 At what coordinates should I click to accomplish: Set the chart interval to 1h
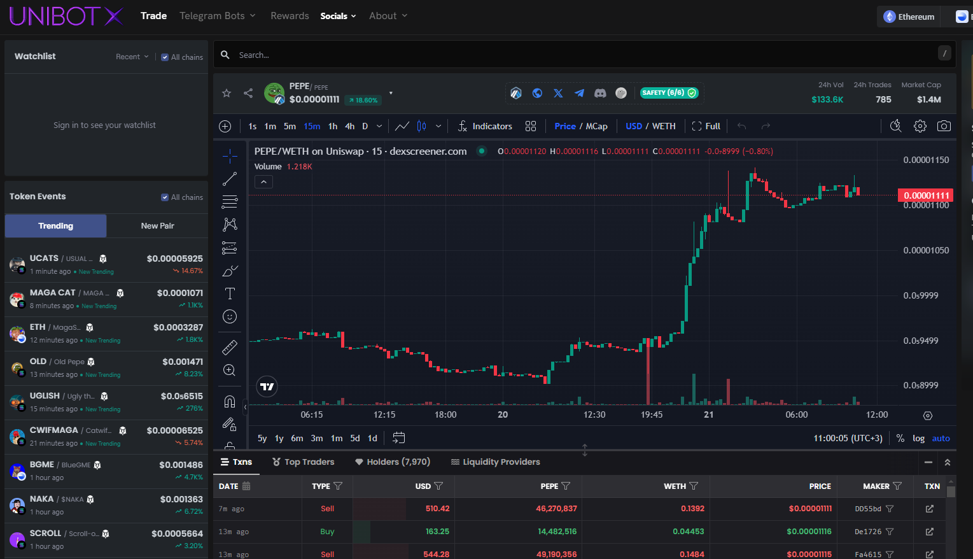(x=333, y=126)
